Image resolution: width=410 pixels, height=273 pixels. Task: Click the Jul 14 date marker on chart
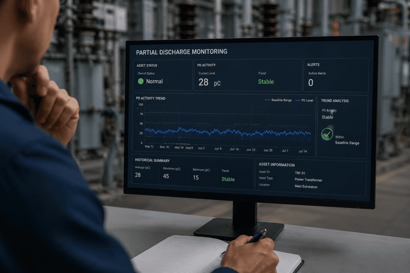(x=303, y=151)
